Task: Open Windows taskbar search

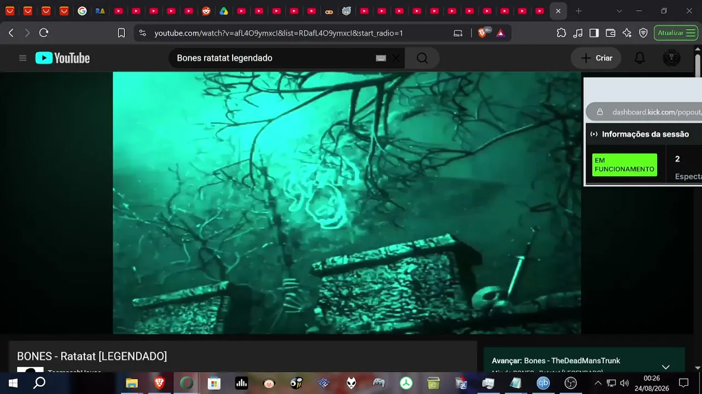Action: coord(39,383)
